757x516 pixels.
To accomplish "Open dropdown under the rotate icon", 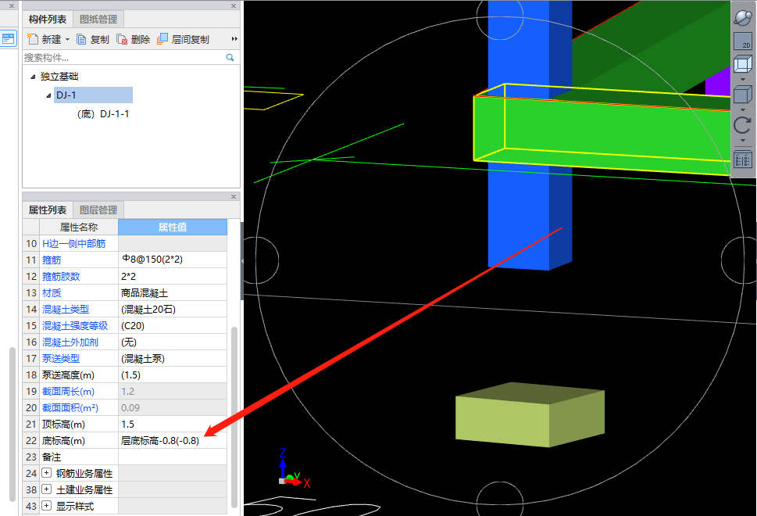I will (x=743, y=141).
